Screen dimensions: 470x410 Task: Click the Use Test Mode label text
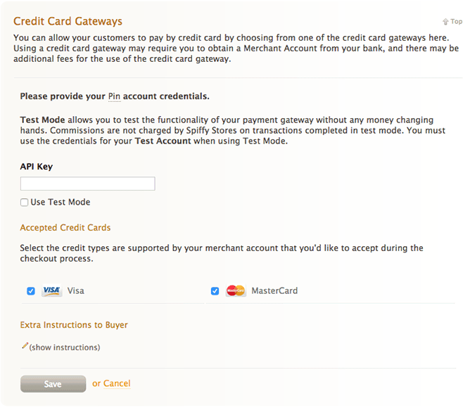click(61, 202)
